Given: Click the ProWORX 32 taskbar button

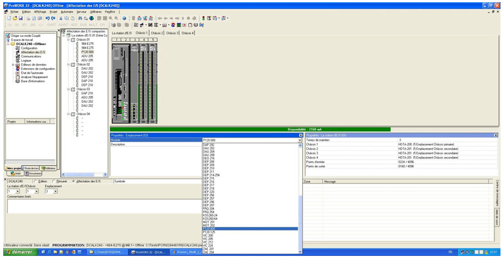Looking at the screenshot, I should [150, 252].
